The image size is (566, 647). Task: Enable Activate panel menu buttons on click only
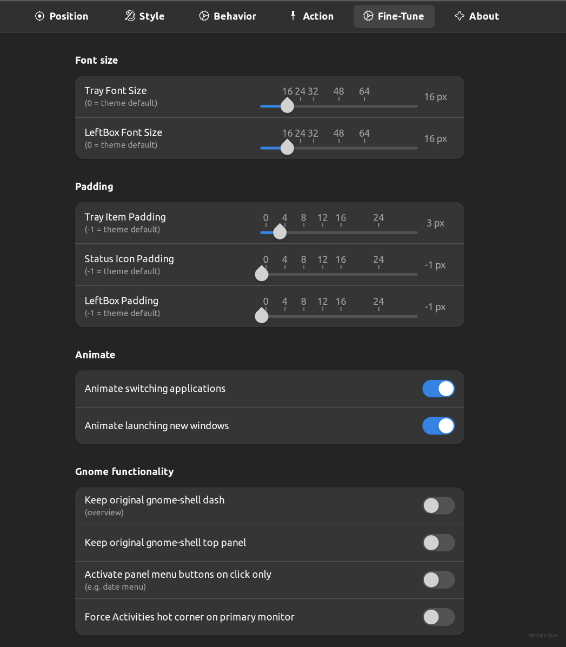pyautogui.click(x=438, y=580)
